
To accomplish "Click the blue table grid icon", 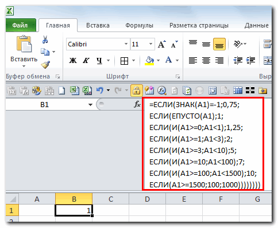I will click(x=238, y=91).
